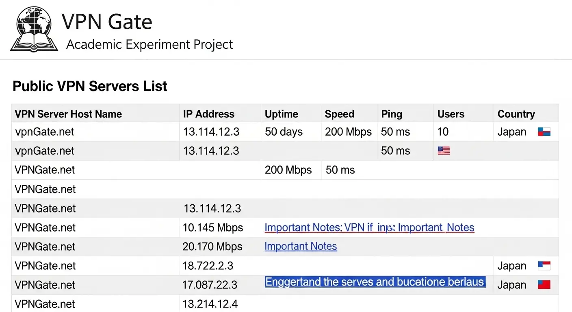Select the '200 Mbps' cell in first row
The width and height of the screenshot is (572, 312).
coord(349,132)
